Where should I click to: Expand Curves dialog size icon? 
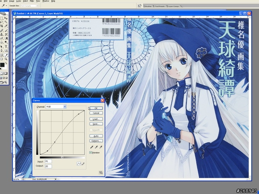click(101, 173)
